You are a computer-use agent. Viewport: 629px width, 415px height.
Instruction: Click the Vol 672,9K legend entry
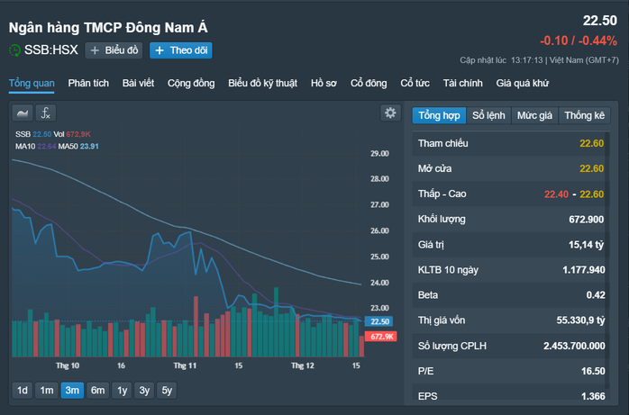click(x=72, y=134)
